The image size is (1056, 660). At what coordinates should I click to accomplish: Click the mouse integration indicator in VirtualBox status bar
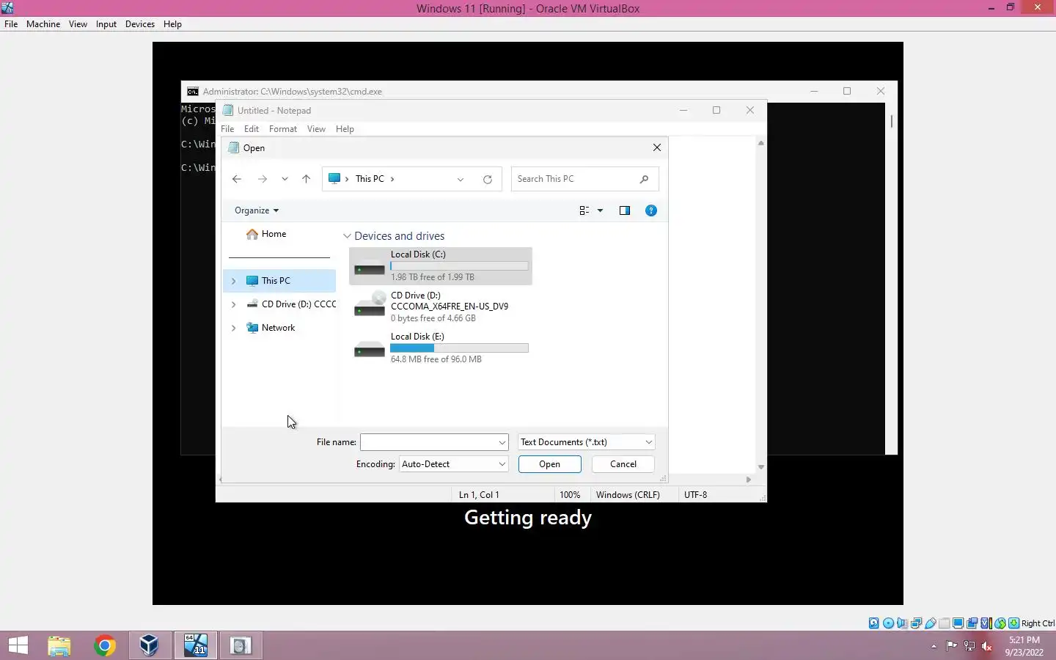tap(1000, 623)
